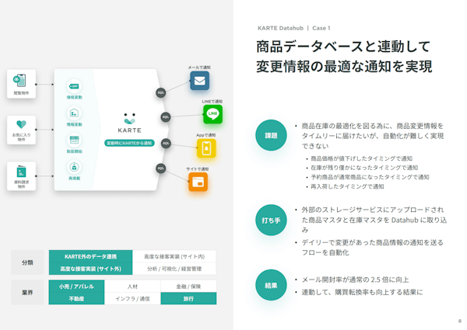This screenshot has height=330, width=467.
Task: Click the bullet starting デイリーで変更があった
Action: click(372, 248)
